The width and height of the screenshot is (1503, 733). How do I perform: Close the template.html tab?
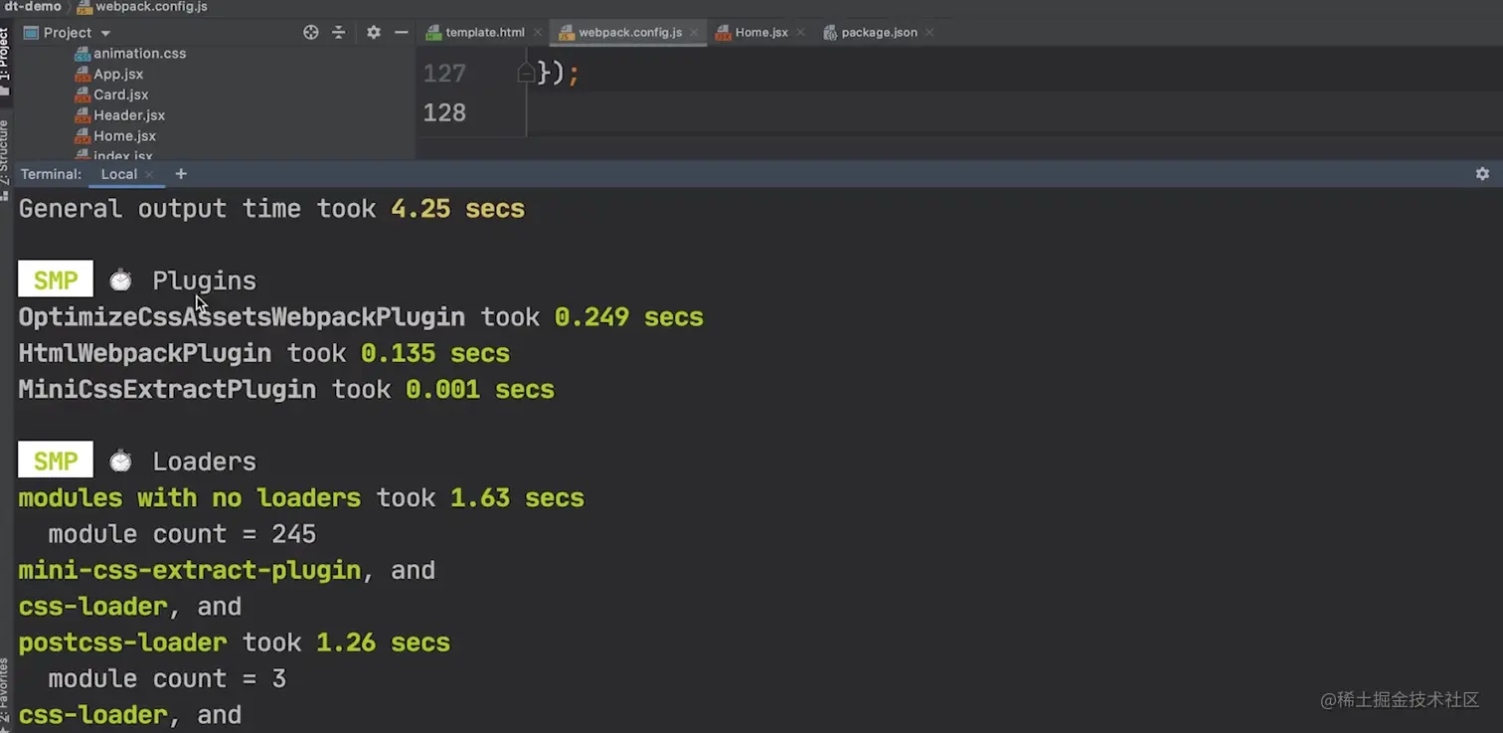coord(537,33)
